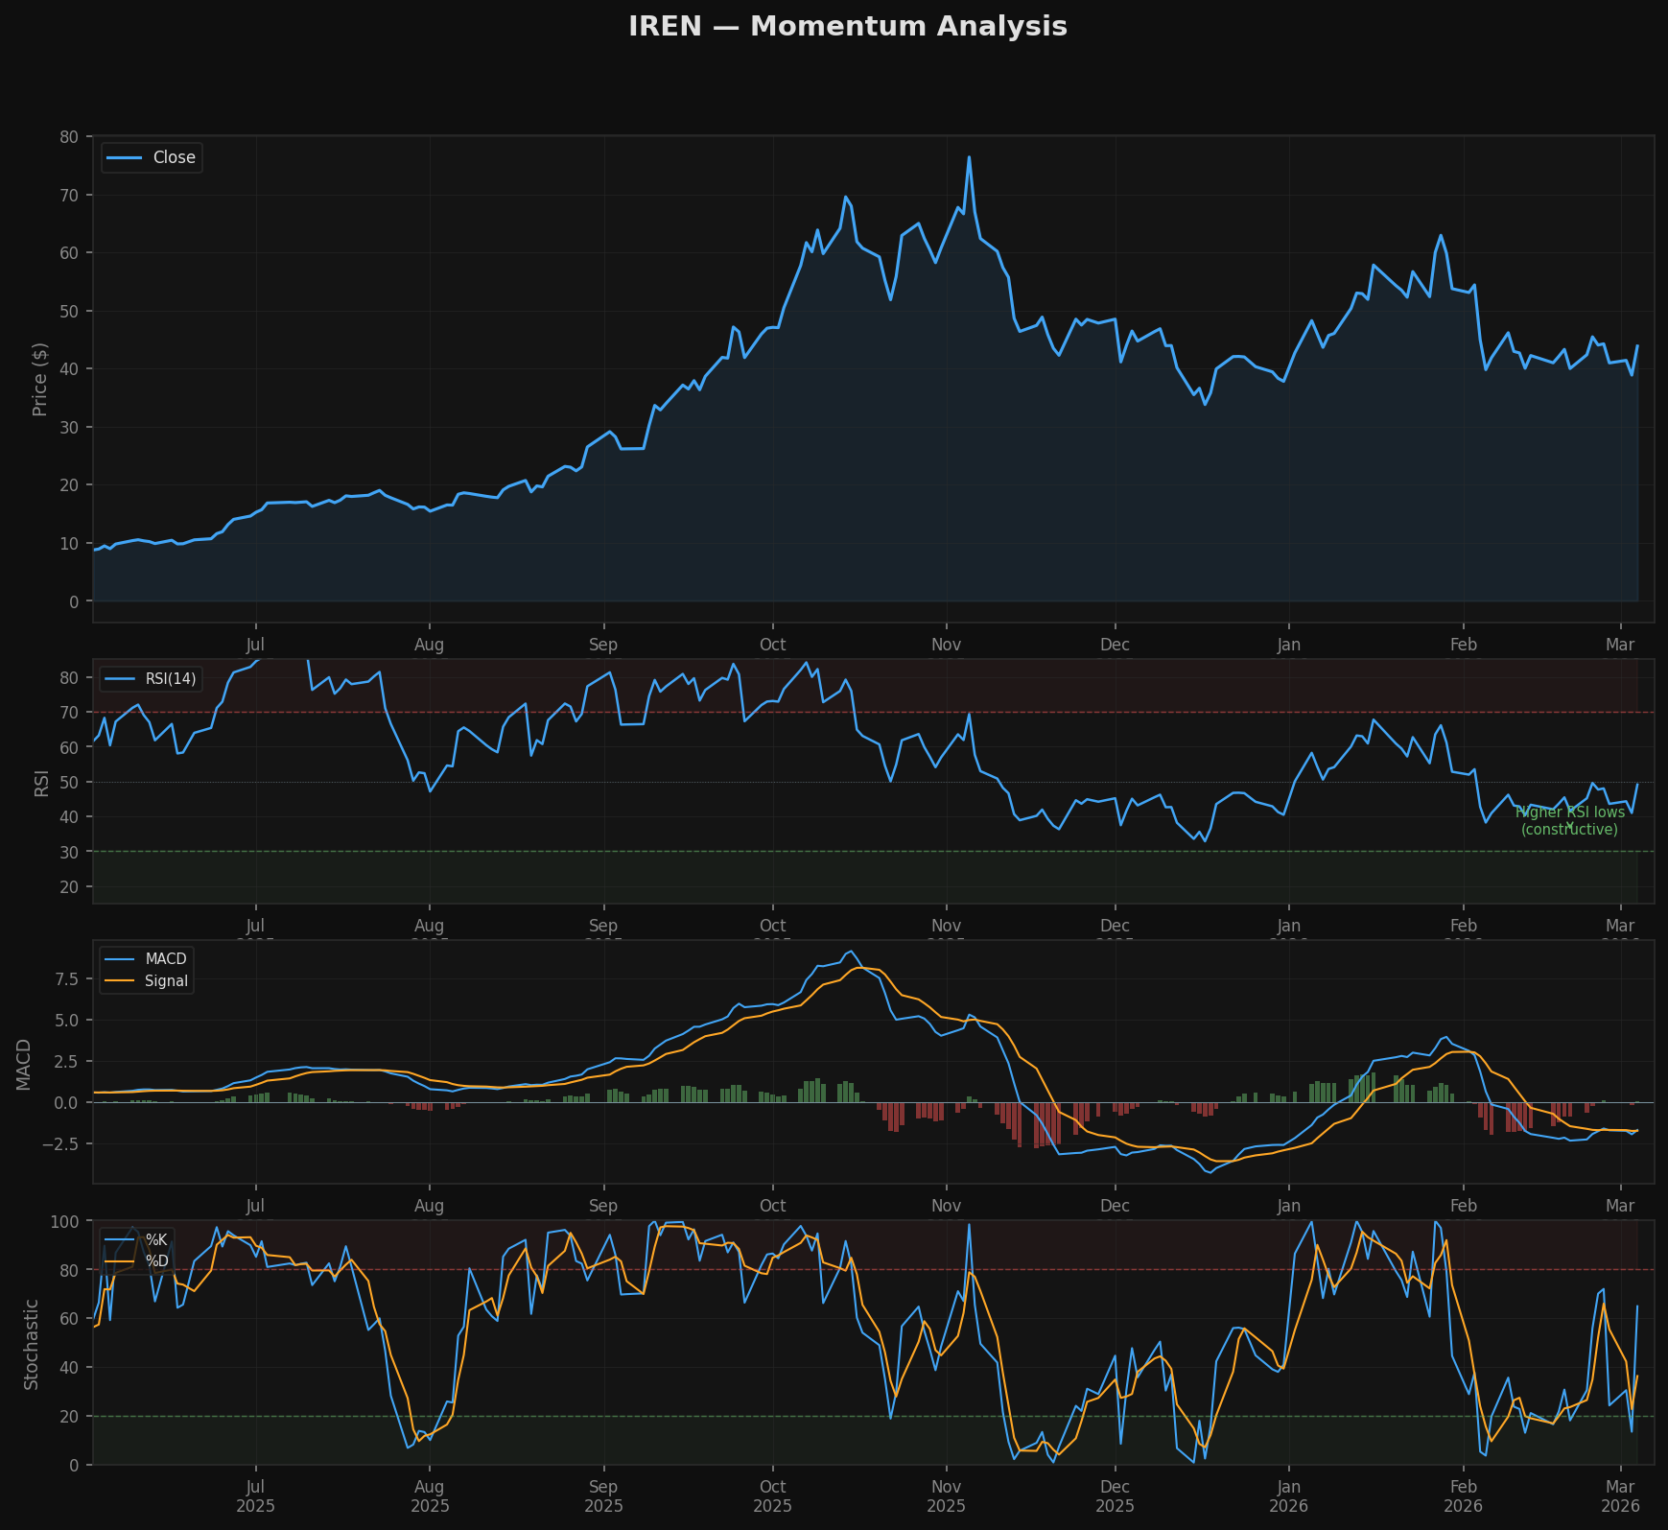Toggle the Signal legend entry
The height and width of the screenshot is (1530, 1668).
166,981
